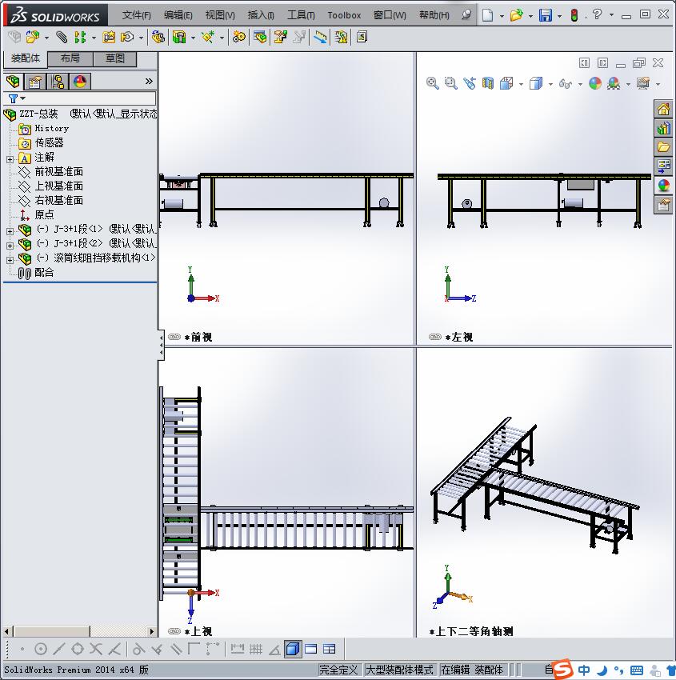676x680 pixels.
Task: Open the 编辑(E) menu
Action: tap(178, 15)
